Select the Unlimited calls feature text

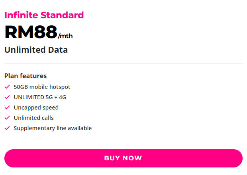pos(34,118)
